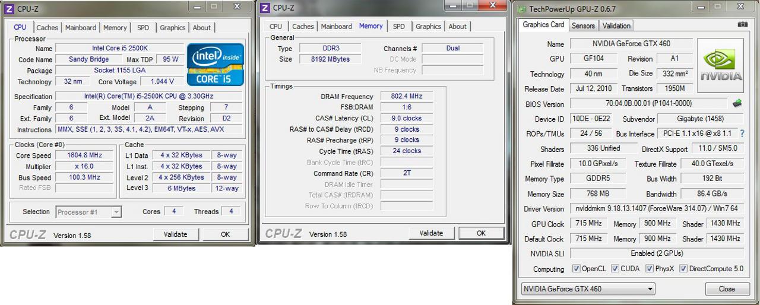Click the CPU-Z title icon in Memory window

pyautogui.click(x=265, y=8)
